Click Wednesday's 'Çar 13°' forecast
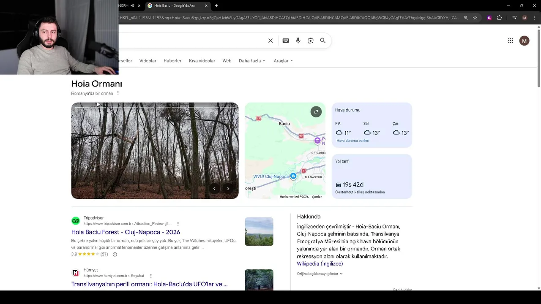The height and width of the screenshot is (304, 541). [400, 129]
